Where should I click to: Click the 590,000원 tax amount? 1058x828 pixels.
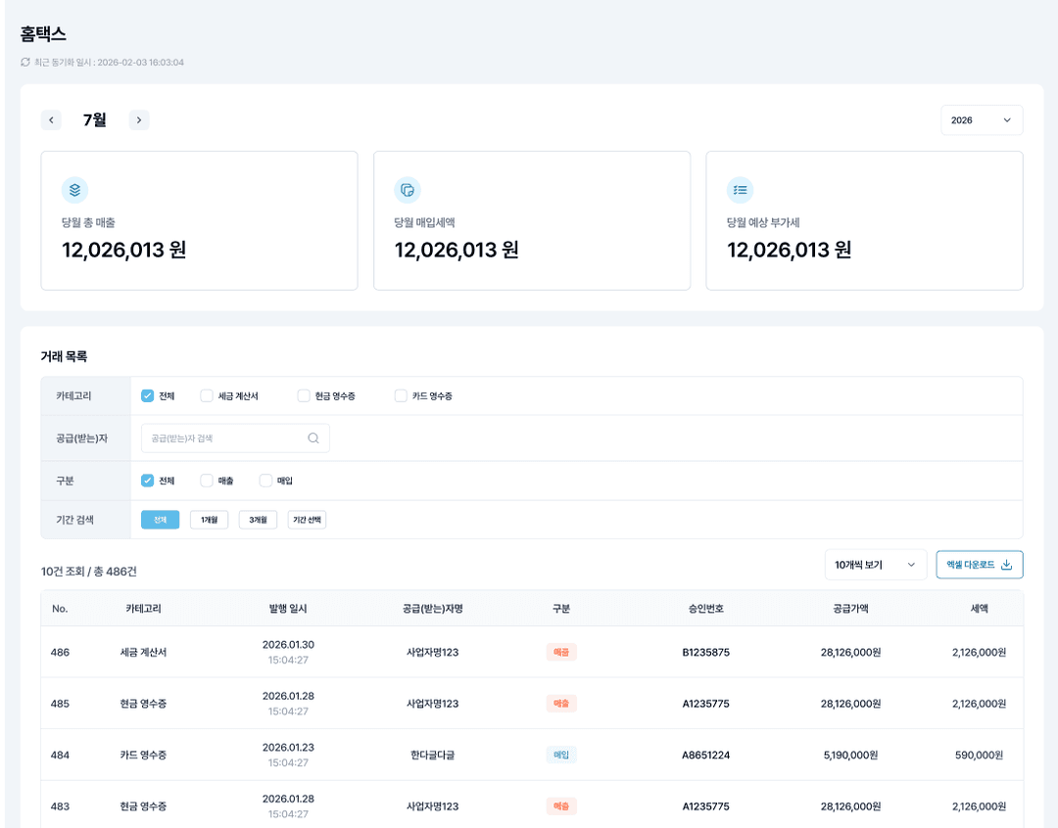[x=979, y=756]
